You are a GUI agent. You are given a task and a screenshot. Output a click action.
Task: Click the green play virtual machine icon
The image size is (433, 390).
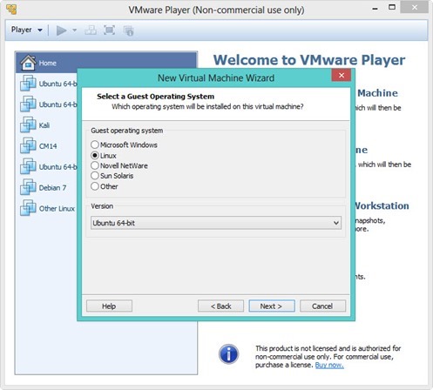click(x=61, y=30)
